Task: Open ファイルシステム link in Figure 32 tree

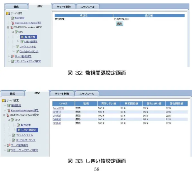Action: 28,47
